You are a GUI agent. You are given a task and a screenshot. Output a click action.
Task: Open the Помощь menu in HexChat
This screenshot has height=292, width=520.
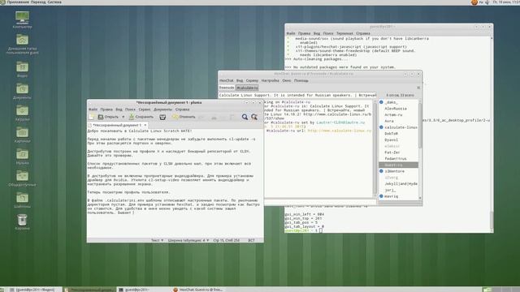[301, 80]
